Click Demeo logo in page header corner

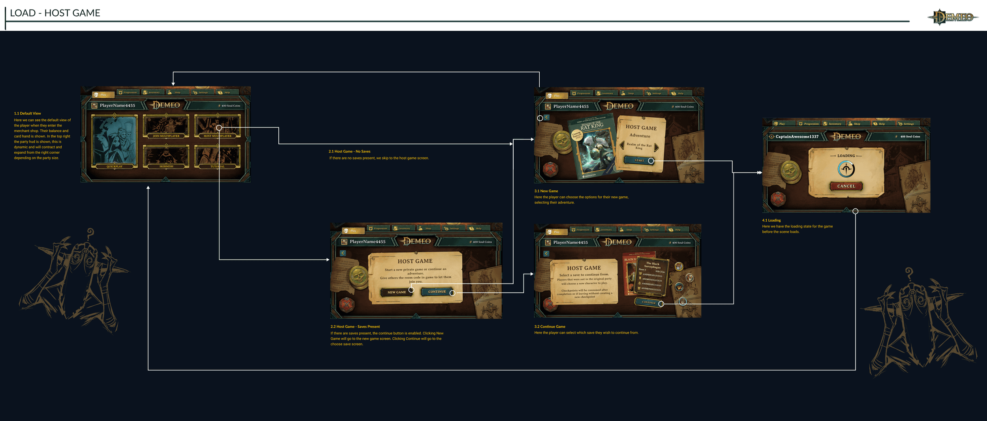click(953, 17)
